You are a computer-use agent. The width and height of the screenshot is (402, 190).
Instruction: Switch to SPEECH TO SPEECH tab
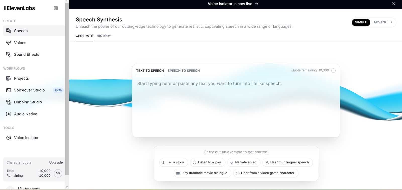(x=184, y=71)
